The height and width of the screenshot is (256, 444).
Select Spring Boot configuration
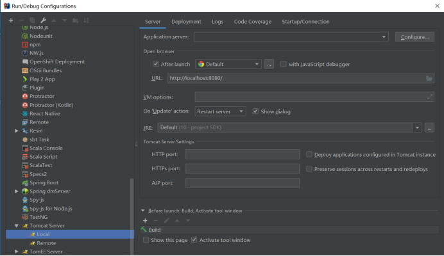click(44, 182)
